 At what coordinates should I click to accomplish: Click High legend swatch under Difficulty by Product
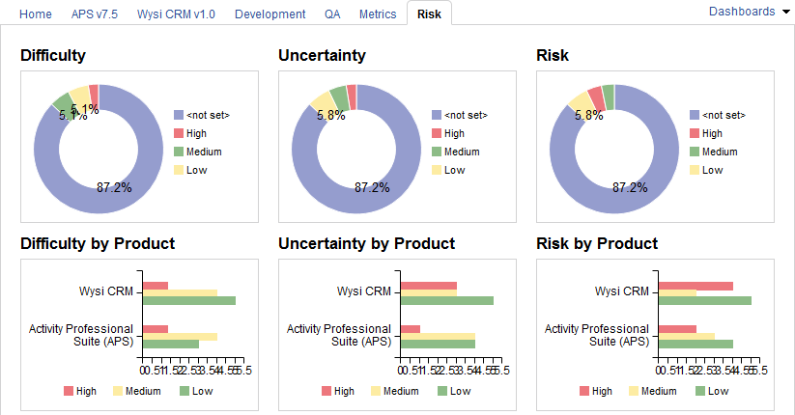pyautogui.click(x=69, y=391)
